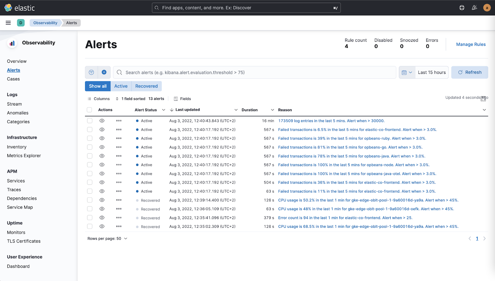Screen dimensions: 495x281
Task: Add a filter using the plus icon
Action: click(104, 72)
